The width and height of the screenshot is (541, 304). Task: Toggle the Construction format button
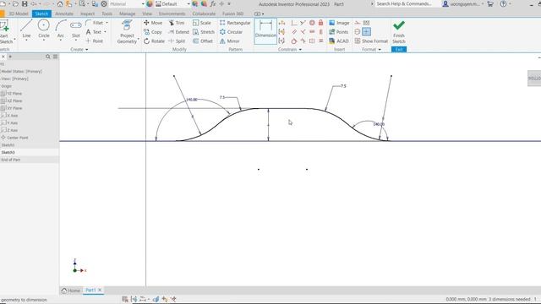coord(358,23)
